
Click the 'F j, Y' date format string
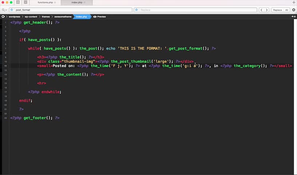point(120,66)
